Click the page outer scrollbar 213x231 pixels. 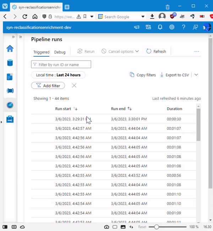[211, 113]
